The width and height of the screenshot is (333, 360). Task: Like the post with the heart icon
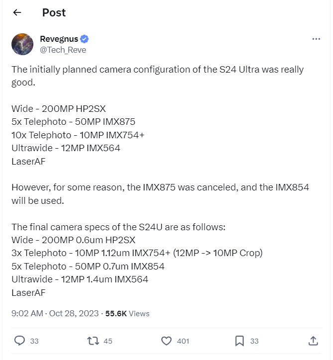point(166,341)
